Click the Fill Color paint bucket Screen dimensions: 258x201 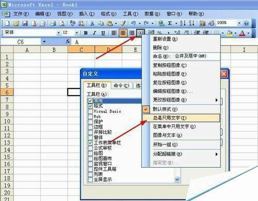[230, 33]
